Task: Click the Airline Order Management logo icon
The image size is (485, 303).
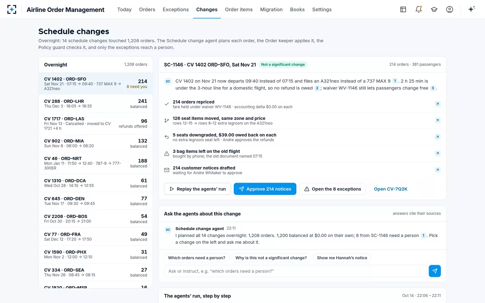Action: coord(12,9)
